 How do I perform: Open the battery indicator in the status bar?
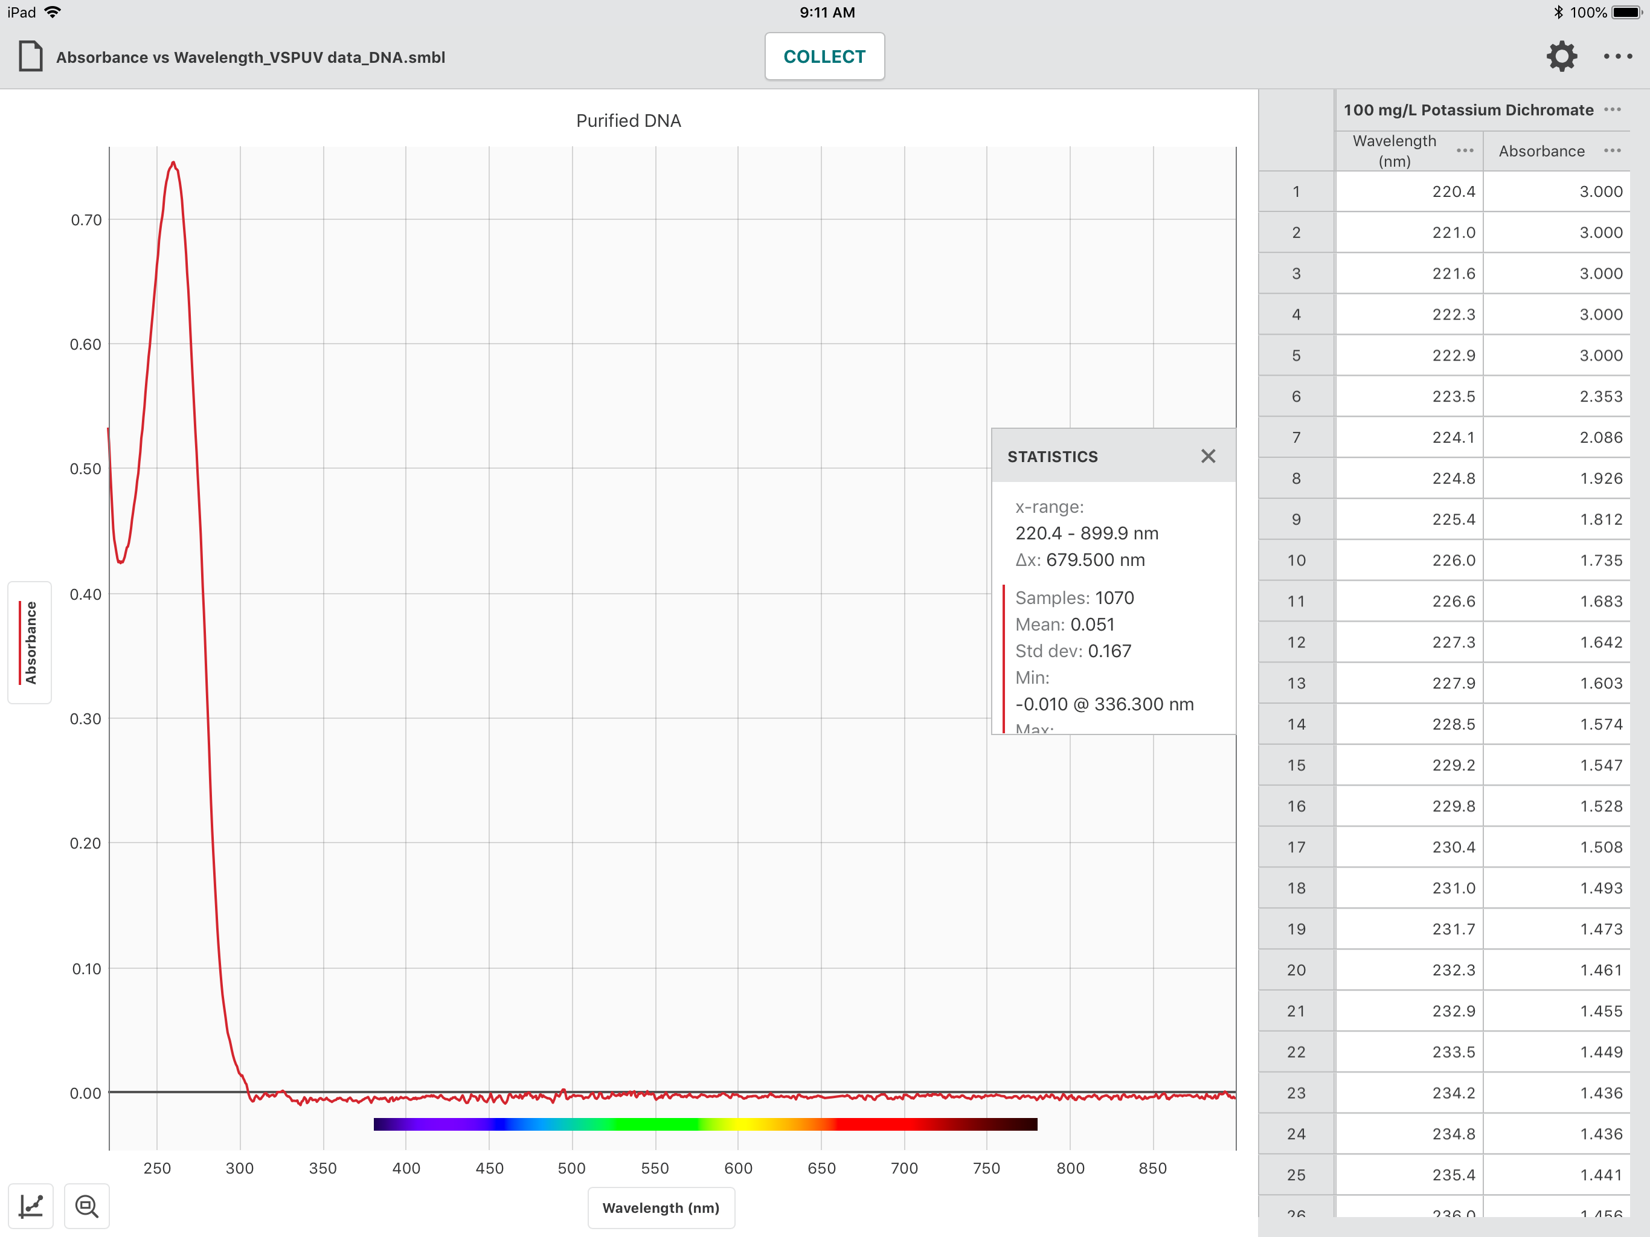click(x=1626, y=12)
